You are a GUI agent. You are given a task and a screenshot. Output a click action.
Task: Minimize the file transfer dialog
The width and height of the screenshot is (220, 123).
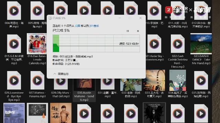click(x=120, y=18)
